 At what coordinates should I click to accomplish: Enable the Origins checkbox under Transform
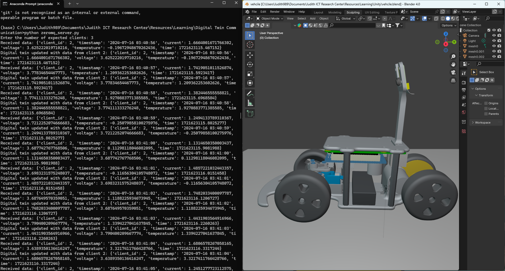(x=486, y=103)
